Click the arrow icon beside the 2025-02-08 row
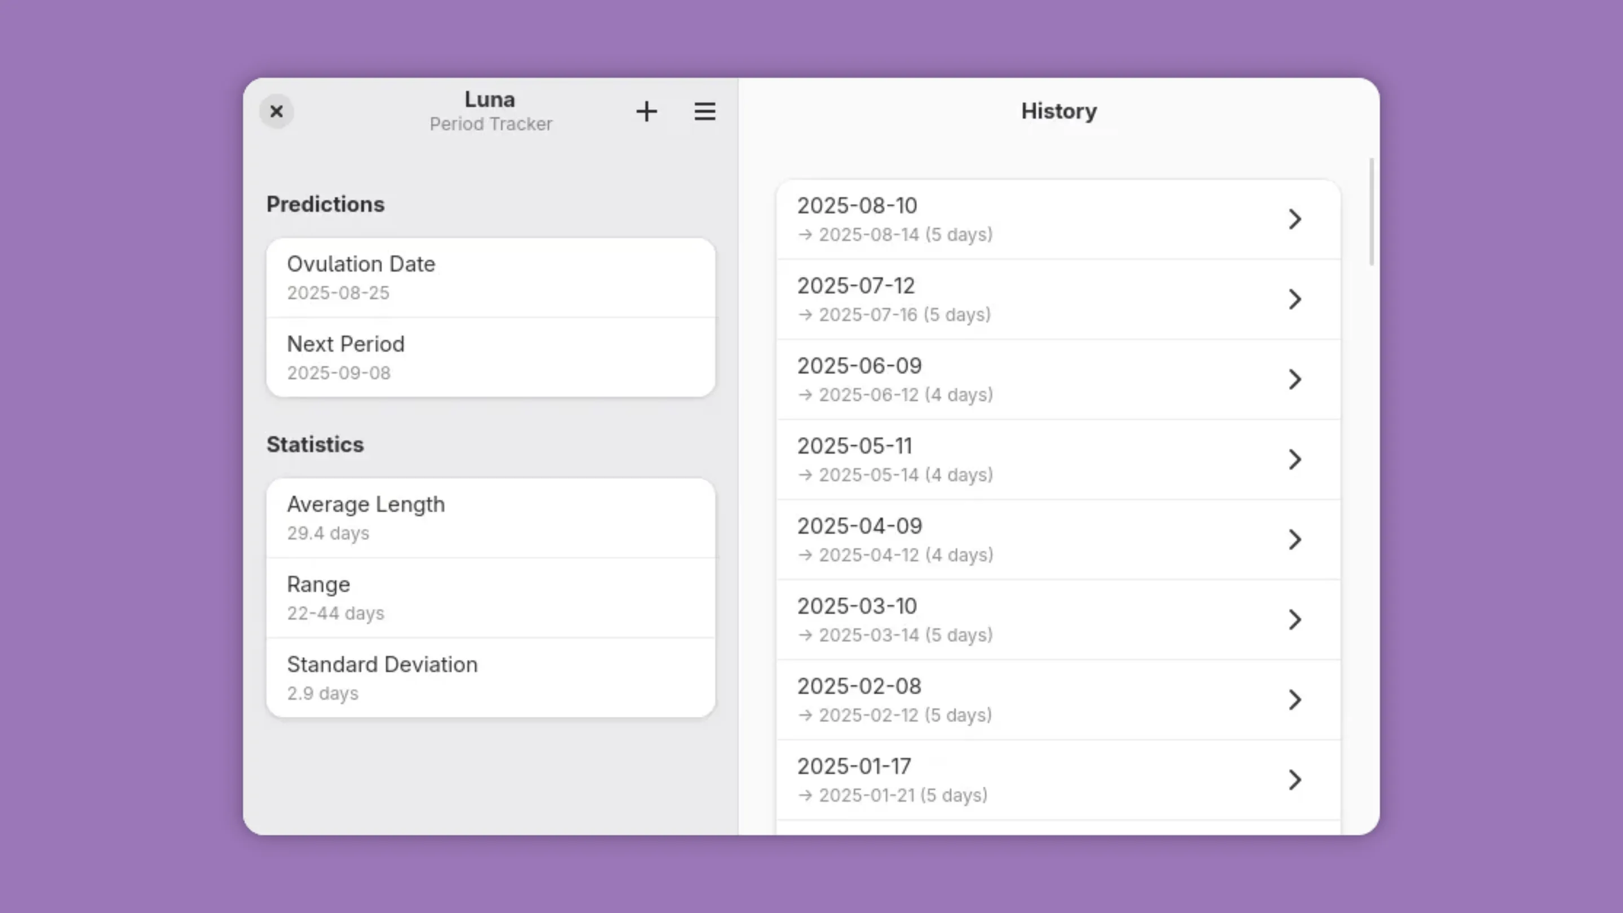This screenshot has width=1623, height=913. pyautogui.click(x=1296, y=699)
